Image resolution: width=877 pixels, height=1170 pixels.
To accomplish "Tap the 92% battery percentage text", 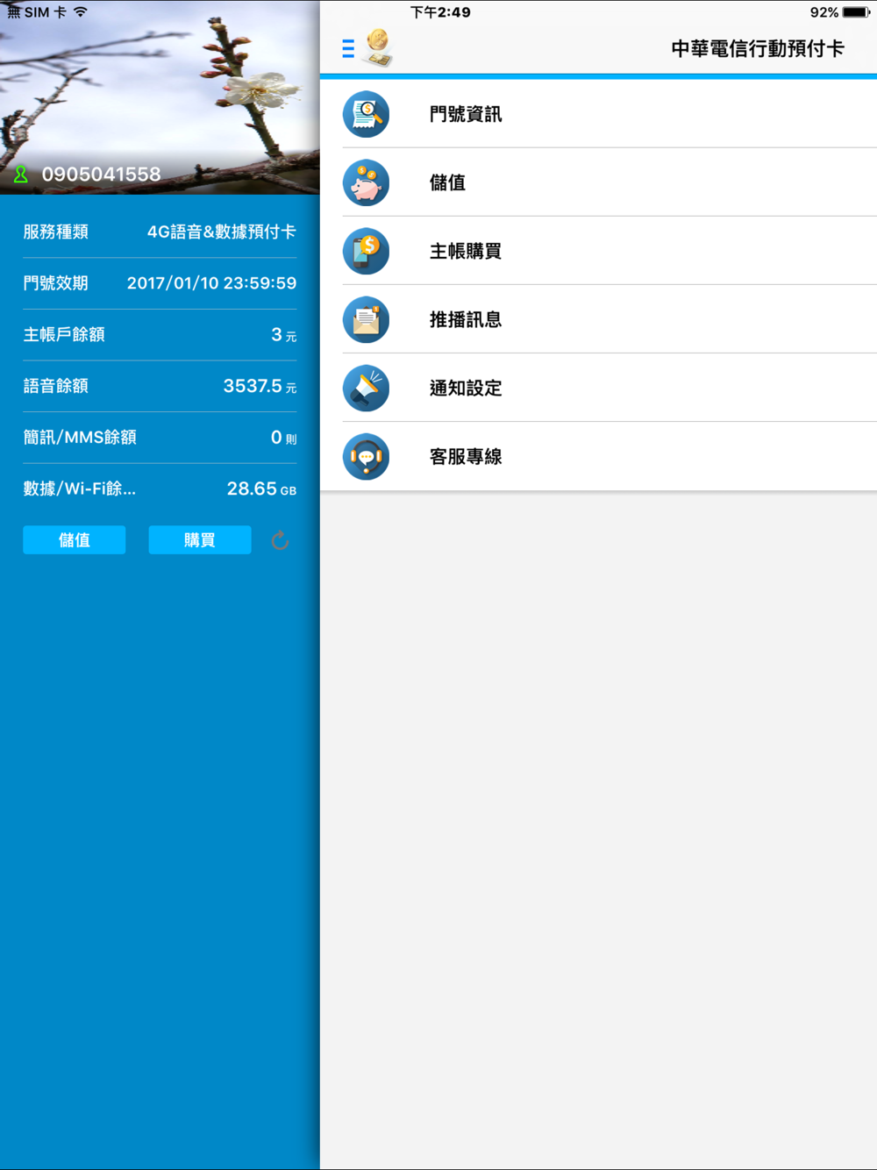I will click(824, 12).
